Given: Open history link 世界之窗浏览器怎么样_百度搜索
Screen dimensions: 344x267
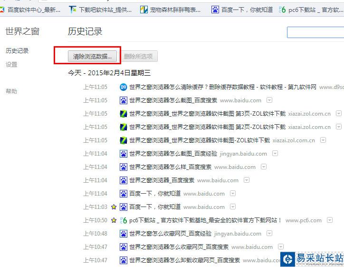Looking at the screenshot, I should coord(170,167).
